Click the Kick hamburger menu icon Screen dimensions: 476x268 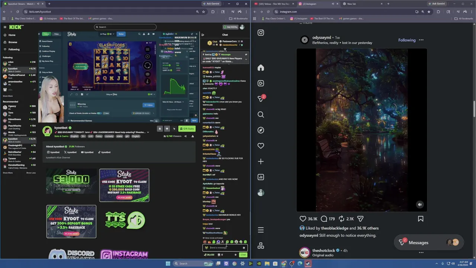[5, 27]
